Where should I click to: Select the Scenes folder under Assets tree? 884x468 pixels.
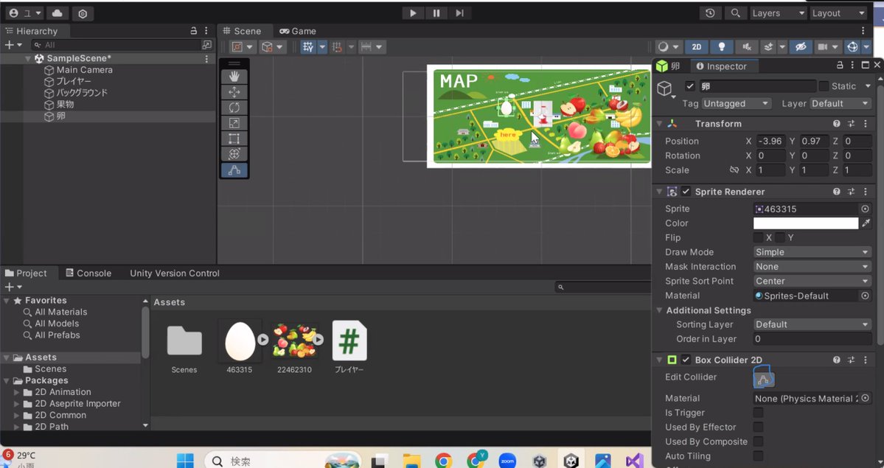[51, 369]
